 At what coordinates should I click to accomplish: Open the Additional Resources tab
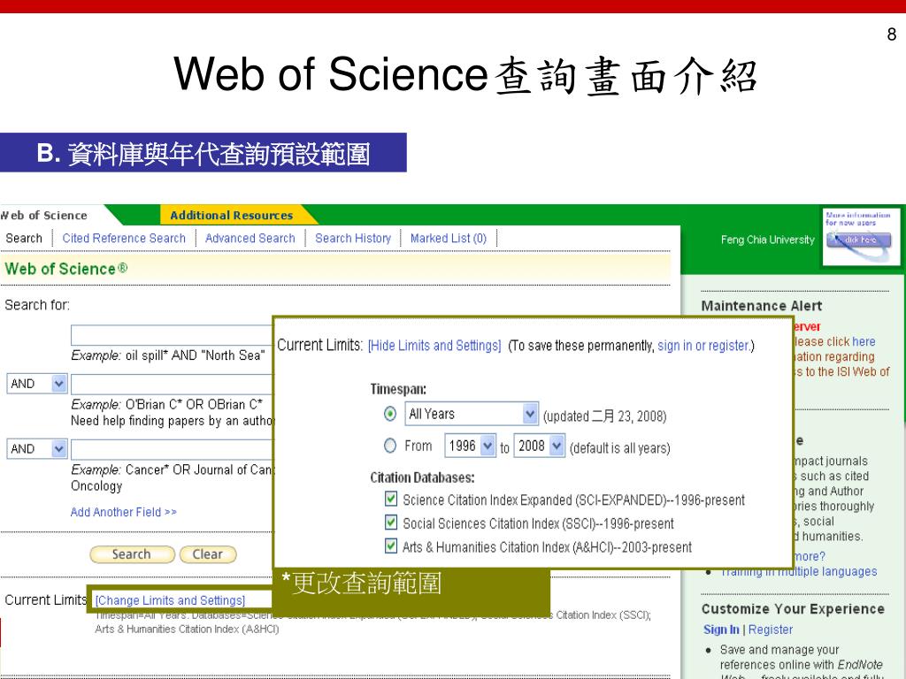(231, 216)
